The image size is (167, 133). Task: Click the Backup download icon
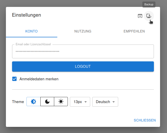coord(149,16)
